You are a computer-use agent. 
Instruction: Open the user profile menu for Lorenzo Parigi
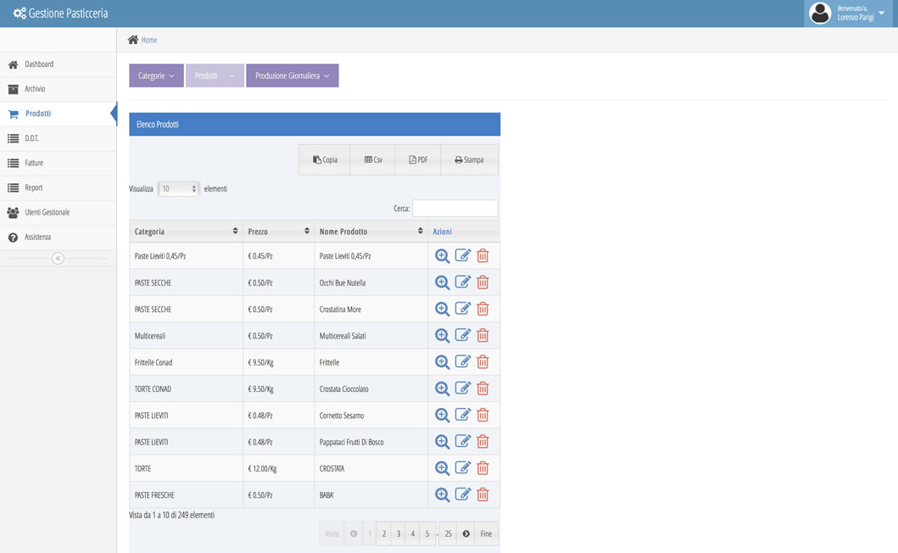pyautogui.click(x=850, y=14)
